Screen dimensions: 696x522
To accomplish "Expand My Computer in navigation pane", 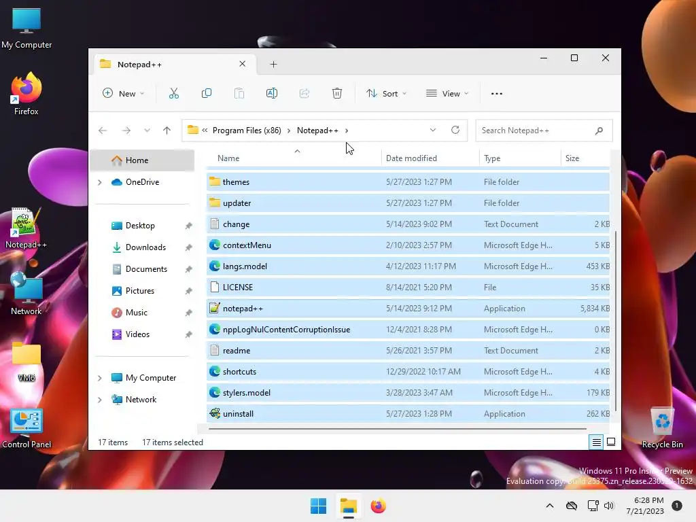I will pyautogui.click(x=100, y=378).
